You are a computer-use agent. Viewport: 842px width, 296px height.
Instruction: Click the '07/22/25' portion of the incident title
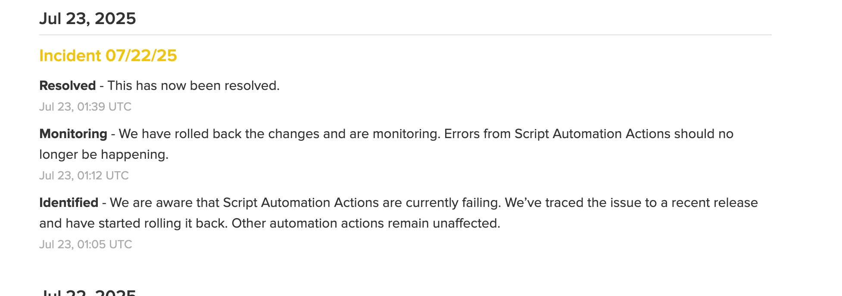141,55
